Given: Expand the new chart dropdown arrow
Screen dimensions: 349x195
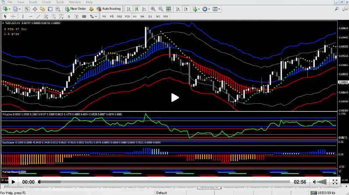Looking at the screenshot, I should [x=9, y=9].
